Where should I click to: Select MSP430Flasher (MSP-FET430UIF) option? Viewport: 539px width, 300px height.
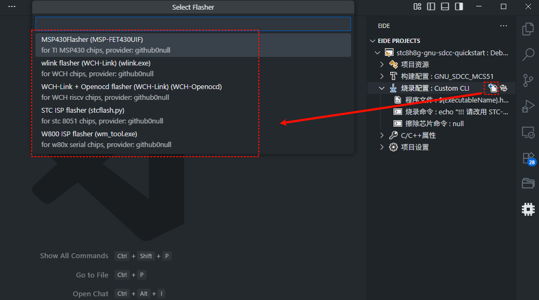(x=193, y=45)
